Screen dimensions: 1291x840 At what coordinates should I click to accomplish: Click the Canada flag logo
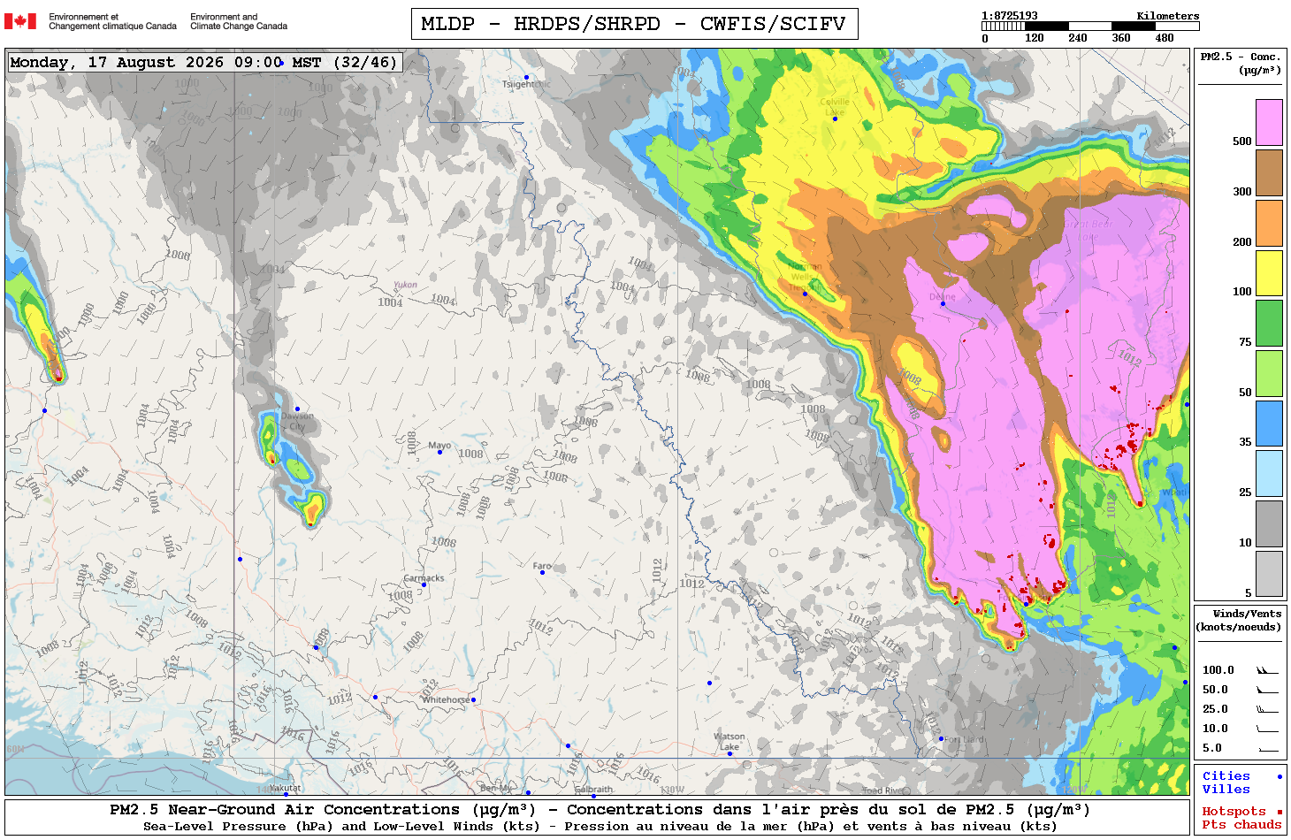pos(20,21)
